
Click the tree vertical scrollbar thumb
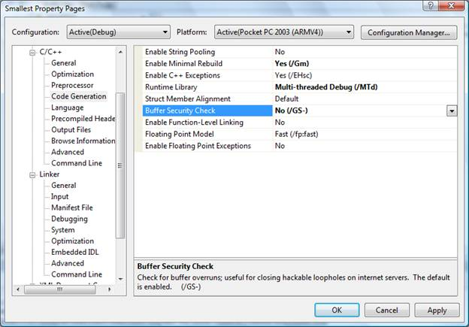pyautogui.click(x=120, y=165)
